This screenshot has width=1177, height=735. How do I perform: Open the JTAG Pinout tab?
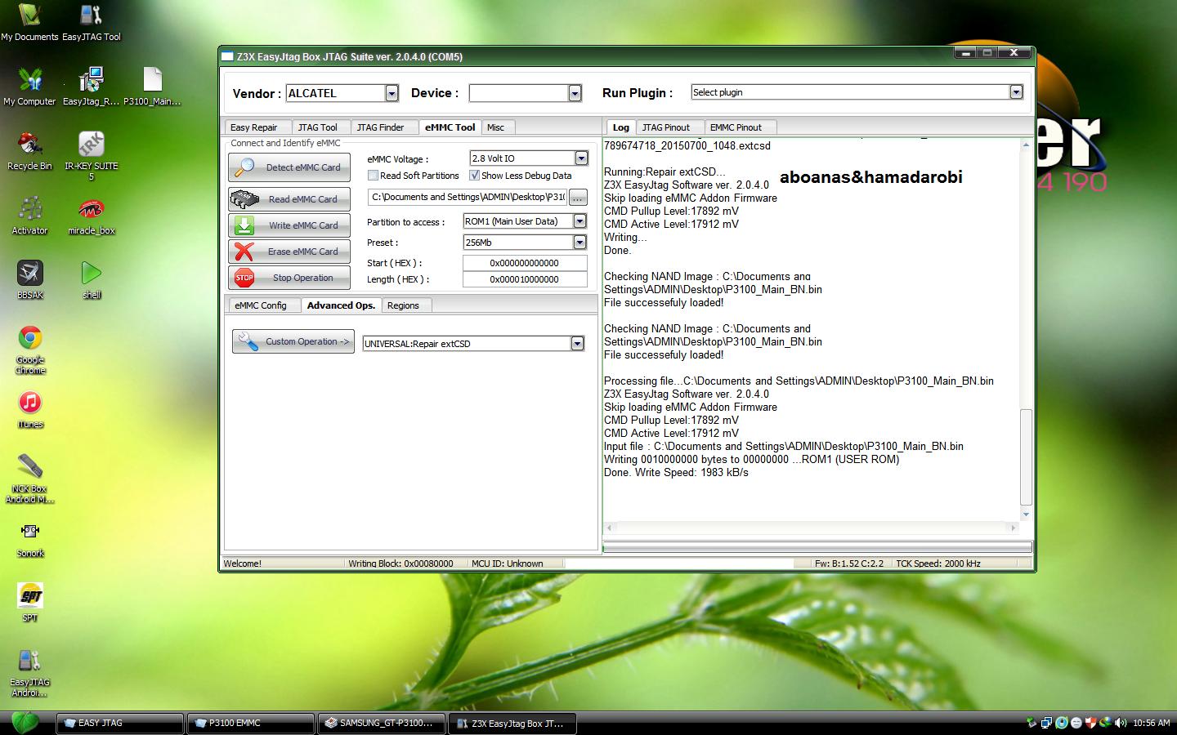pyautogui.click(x=669, y=127)
